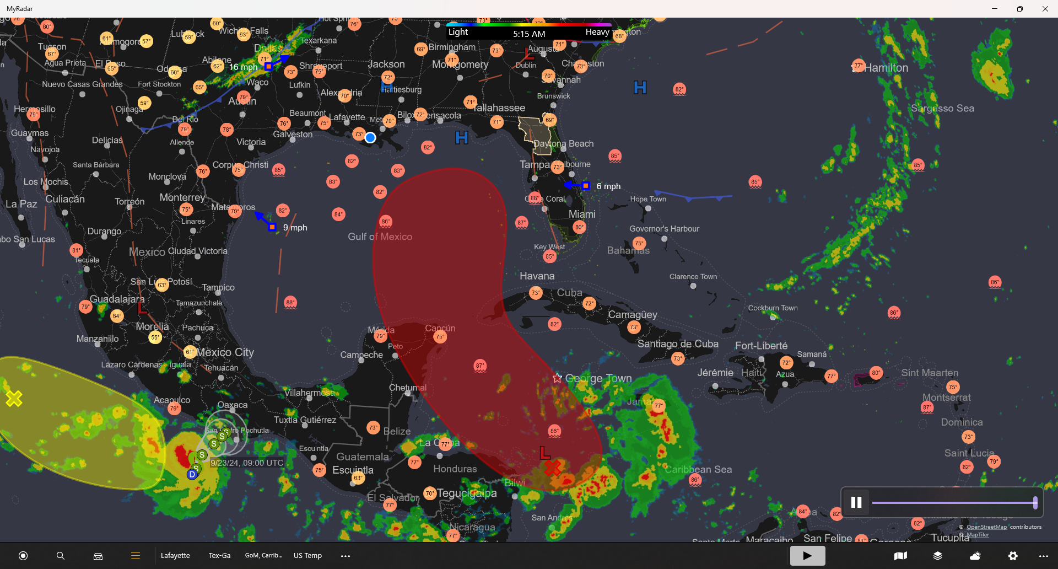Click the 79° temperature marker at Acapulco
Screen dimensions: 1058x569
tap(174, 409)
